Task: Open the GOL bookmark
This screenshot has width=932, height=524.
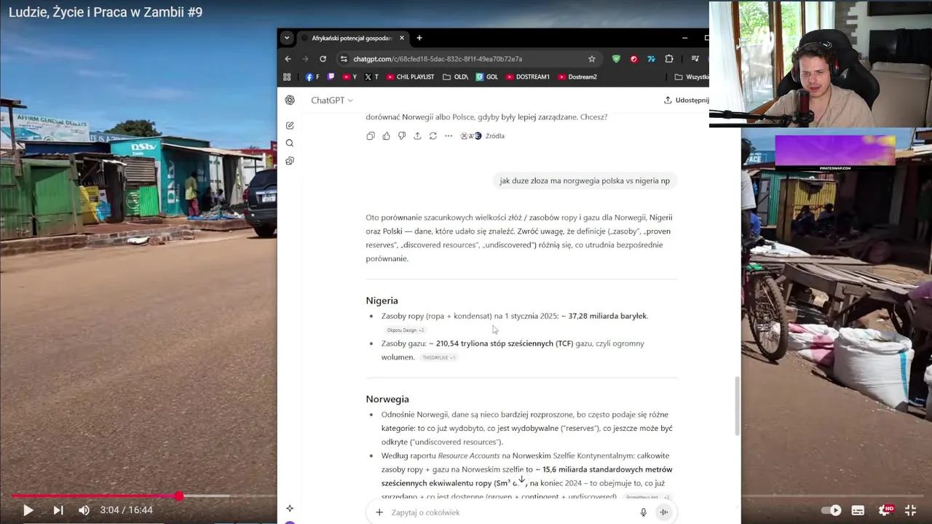Action: pyautogui.click(x=487, y=77)
